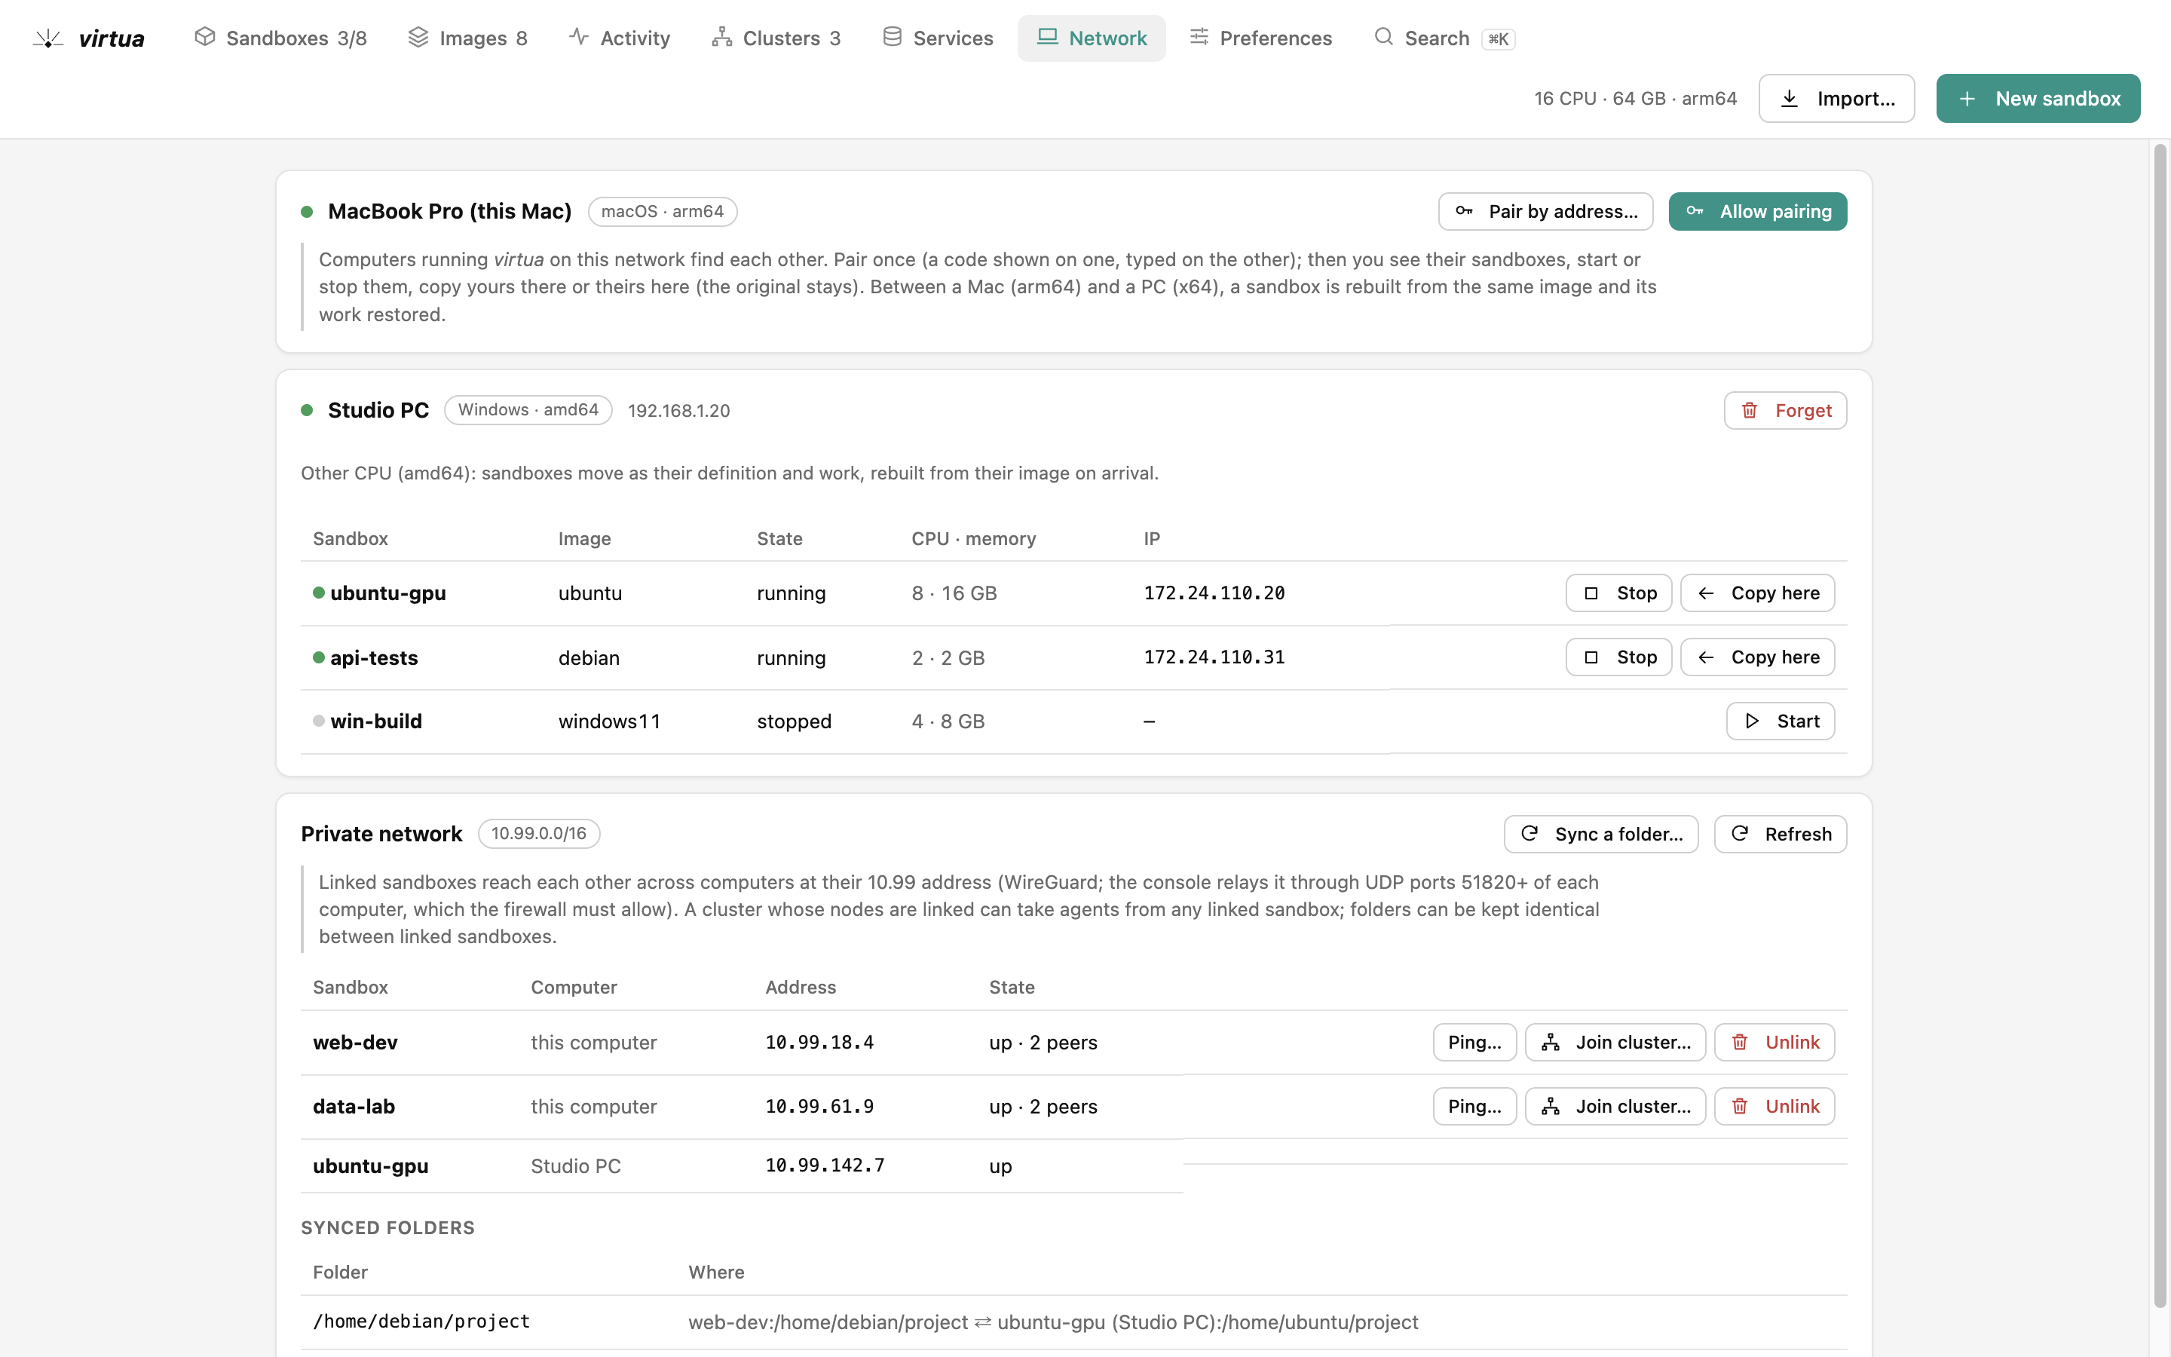Stop the ubuntu-gpu sandbox
Viewport: 2171px width, 1357px height.
pyautogui.click(x=1618, y=593)
